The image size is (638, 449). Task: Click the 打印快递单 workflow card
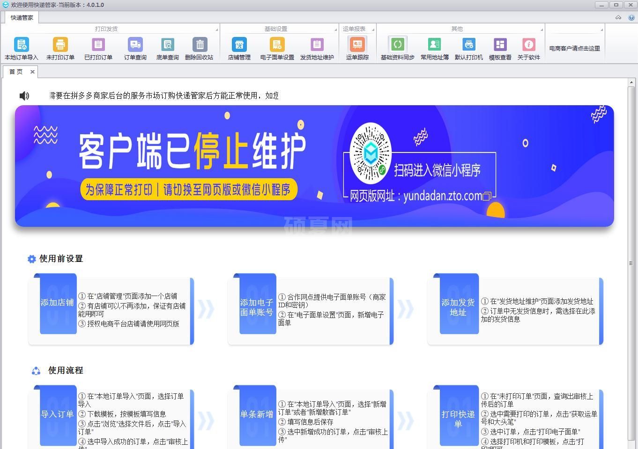[x=515, y=417]
